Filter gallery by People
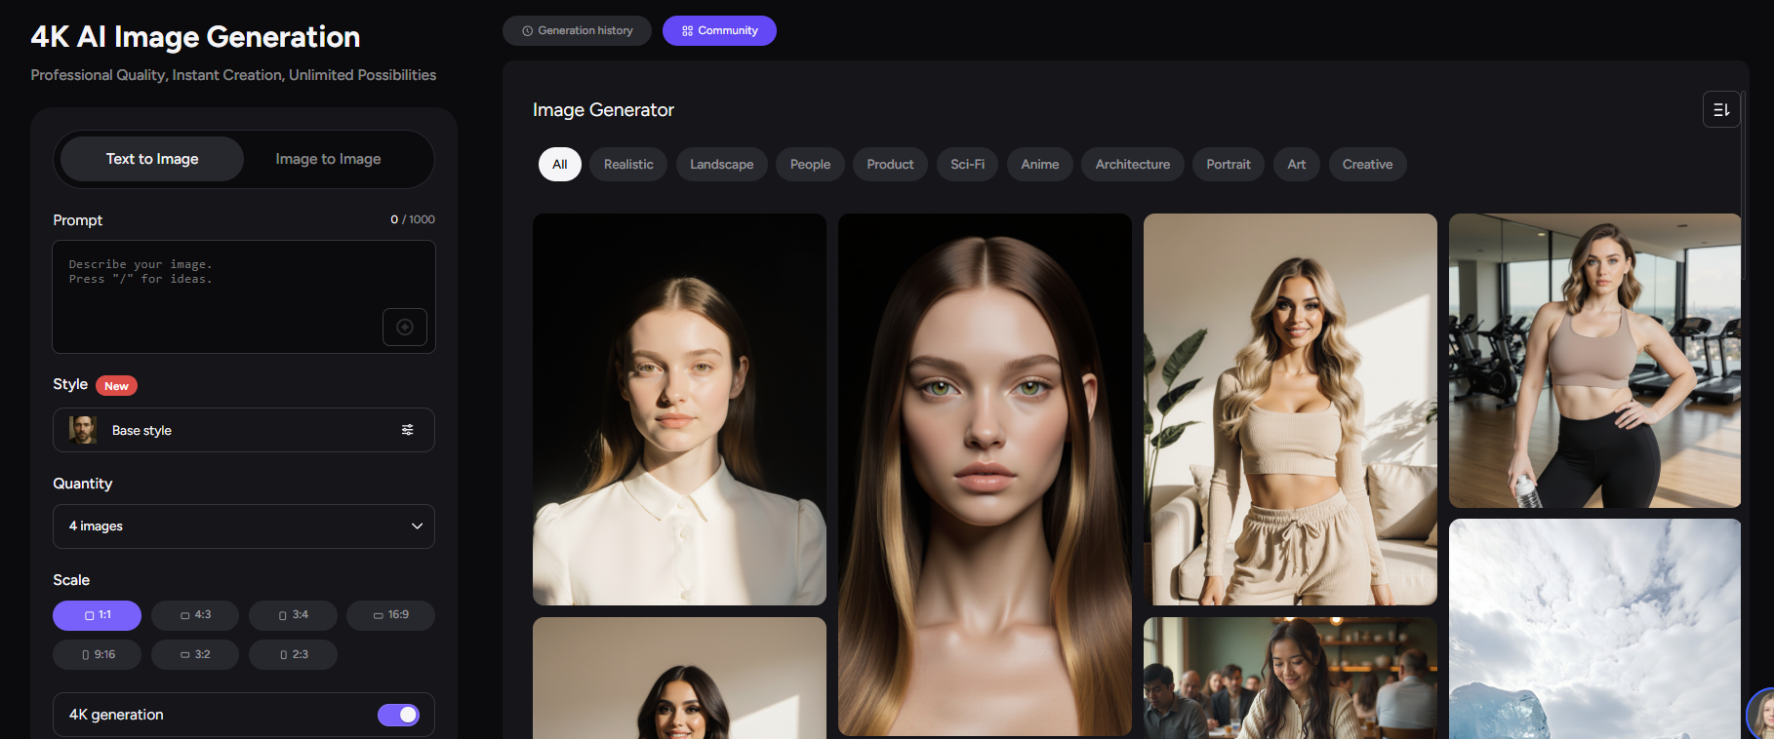 click(810, 164)
